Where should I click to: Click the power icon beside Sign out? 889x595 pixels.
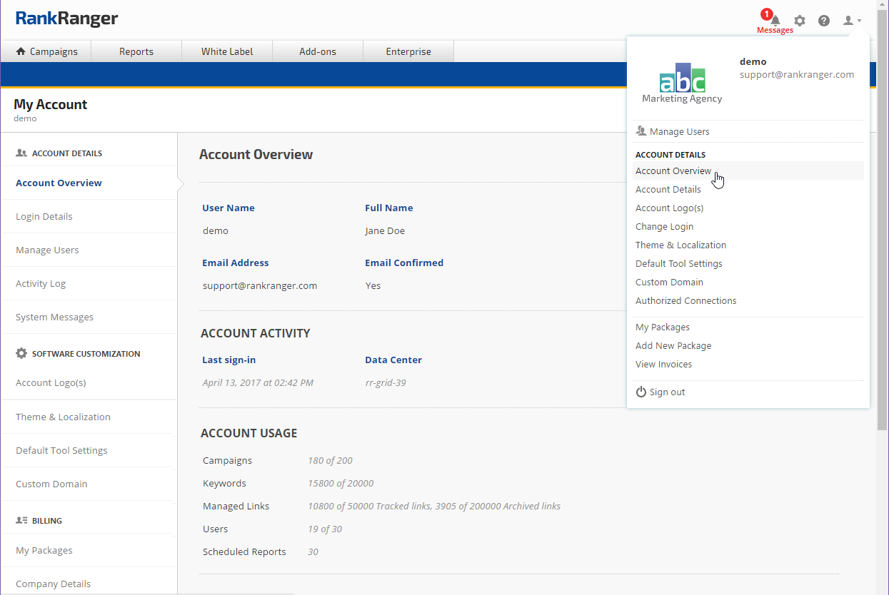click(641, 392)
